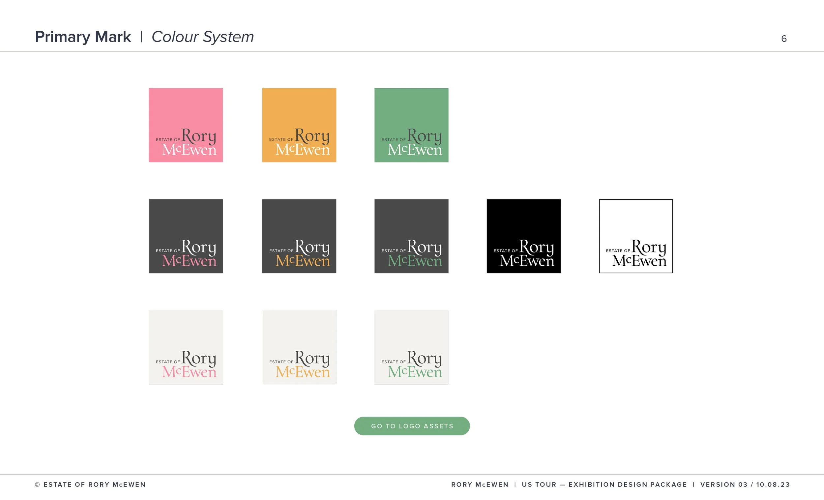Click the Estate of Rory McEwen copyright text

(x=90, y=484)
